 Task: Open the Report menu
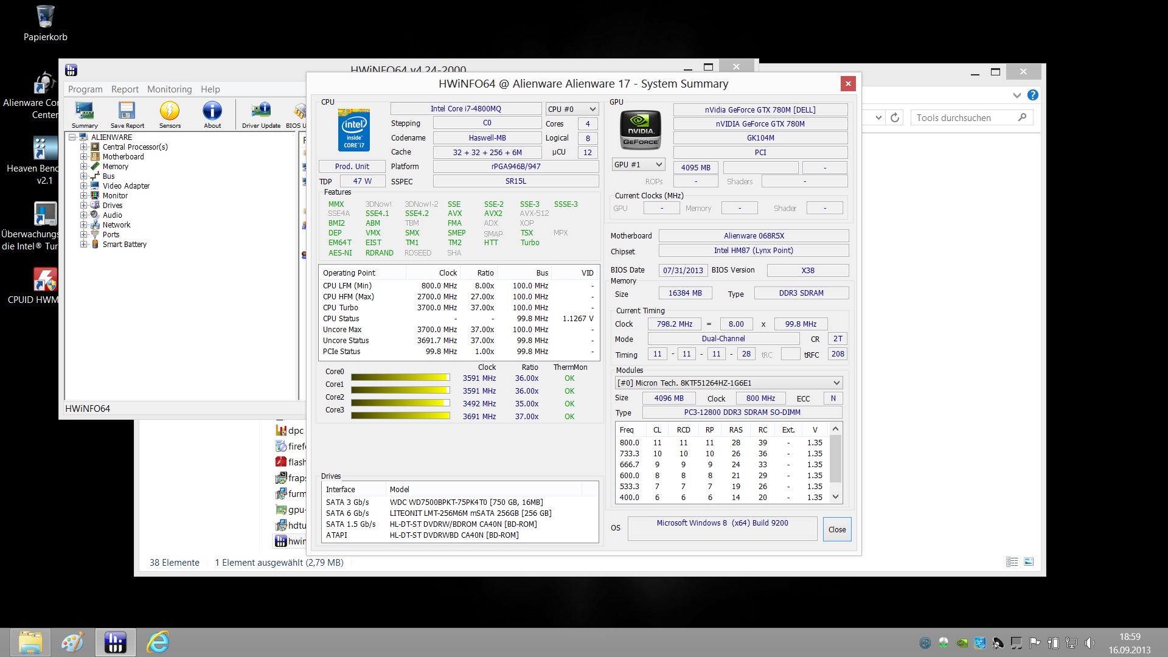point(125,89)
